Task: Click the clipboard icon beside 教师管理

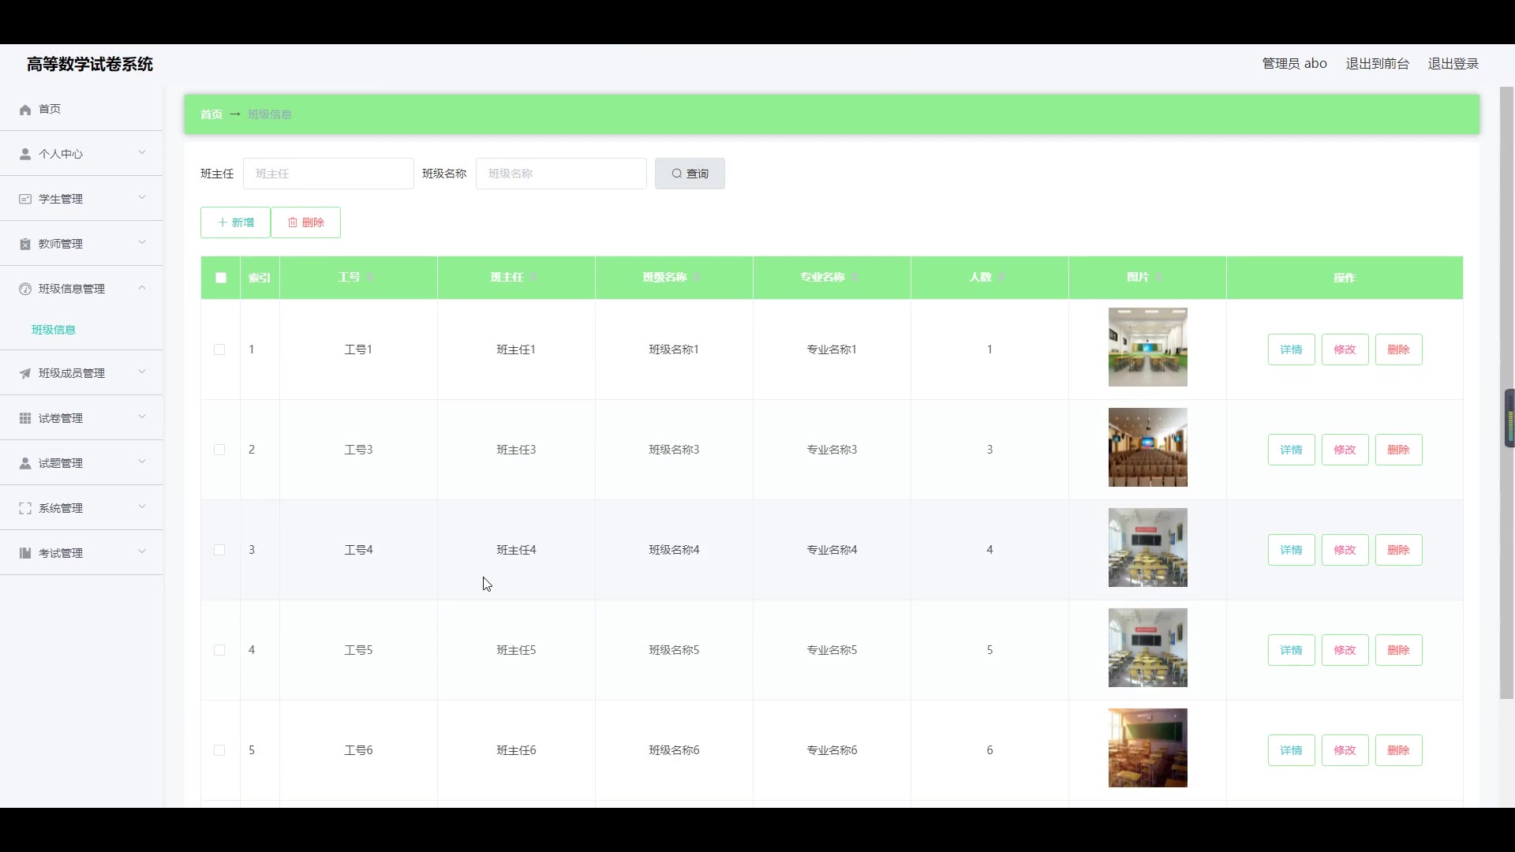Action: pos(25,245)
